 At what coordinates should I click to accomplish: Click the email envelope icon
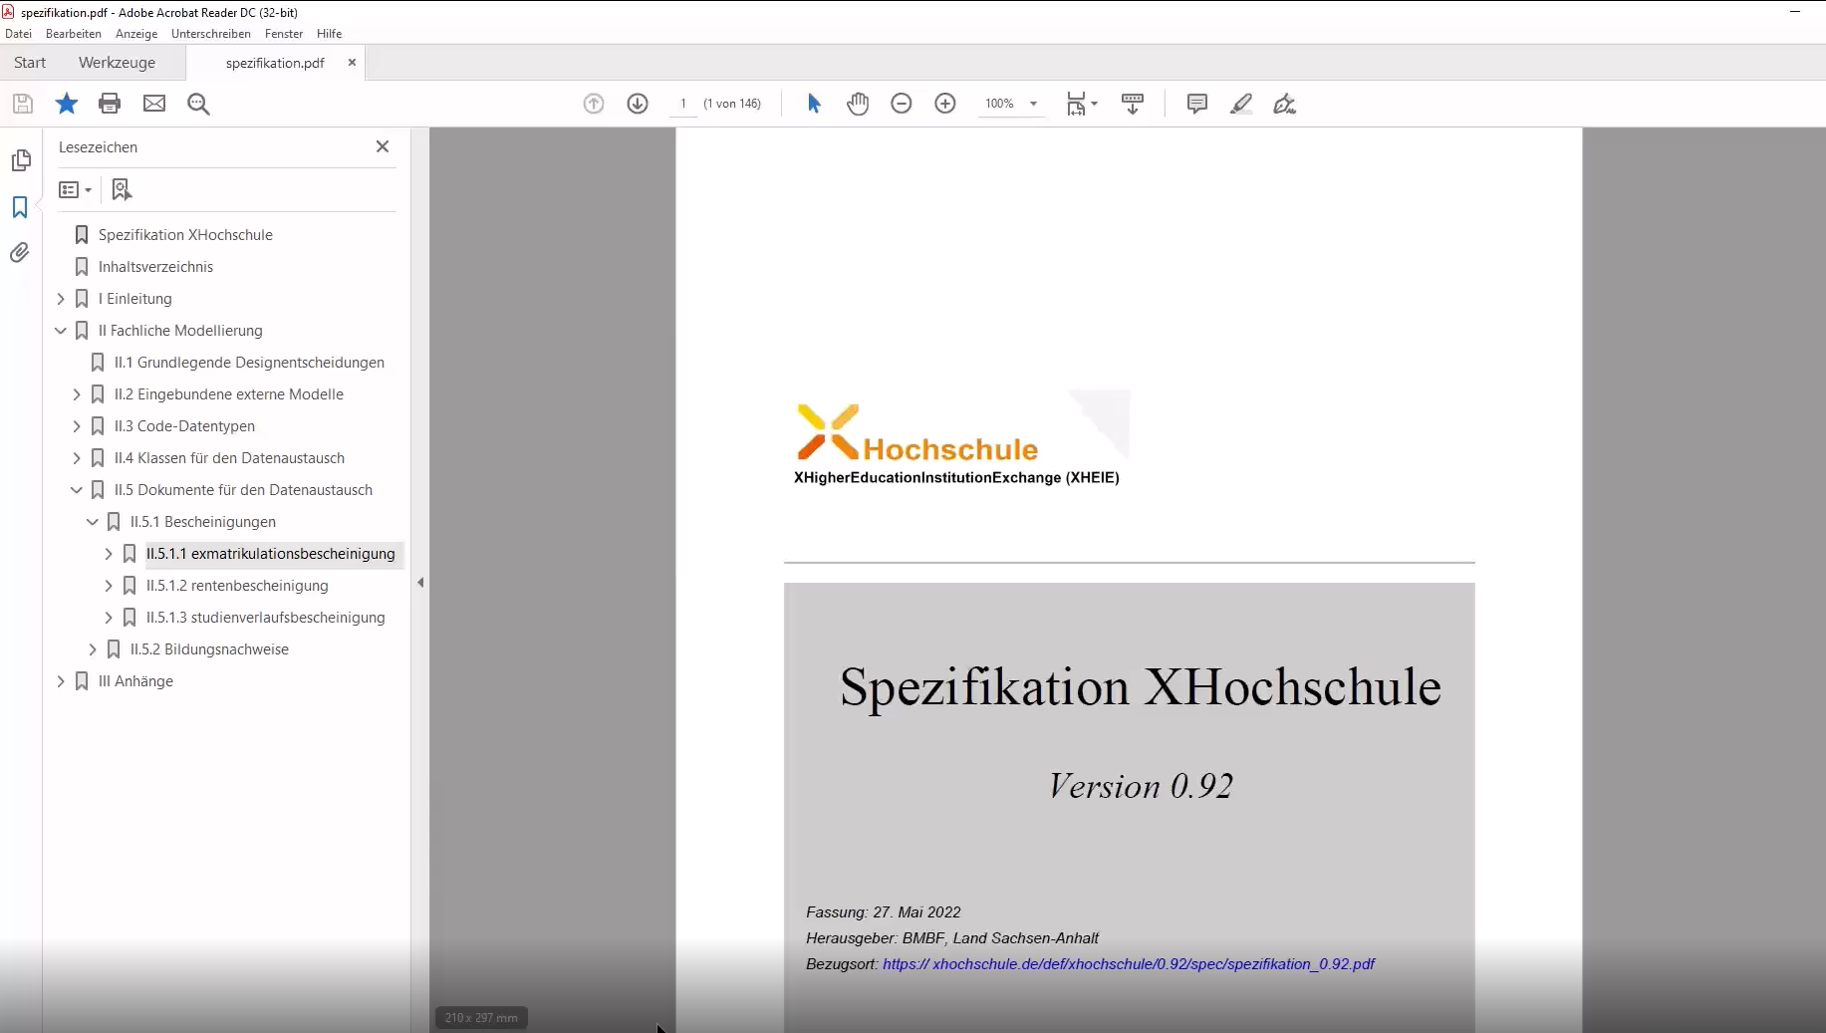click(154, 104)
